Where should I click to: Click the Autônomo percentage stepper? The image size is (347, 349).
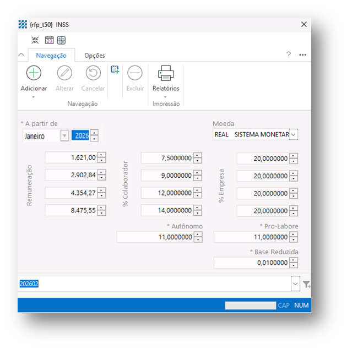(x=198, y=237)
